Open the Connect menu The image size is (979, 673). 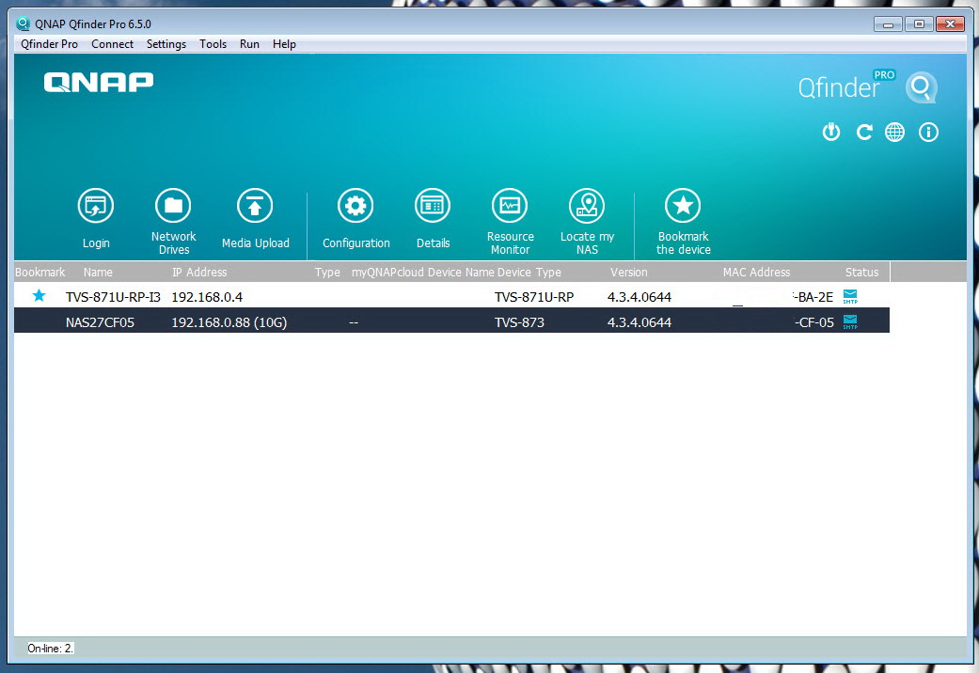click(113, 43)
